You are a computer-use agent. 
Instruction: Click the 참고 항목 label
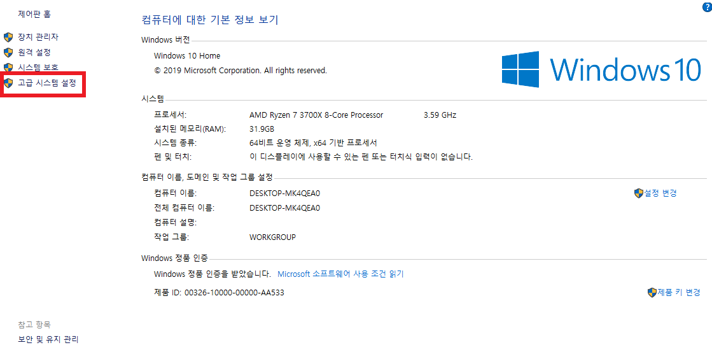tap(34, 325)
